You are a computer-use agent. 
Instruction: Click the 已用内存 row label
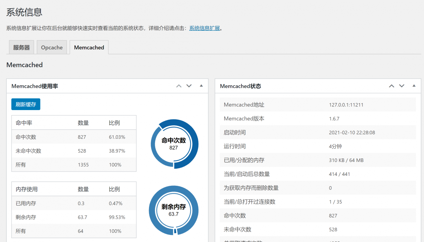click(26, 203)
